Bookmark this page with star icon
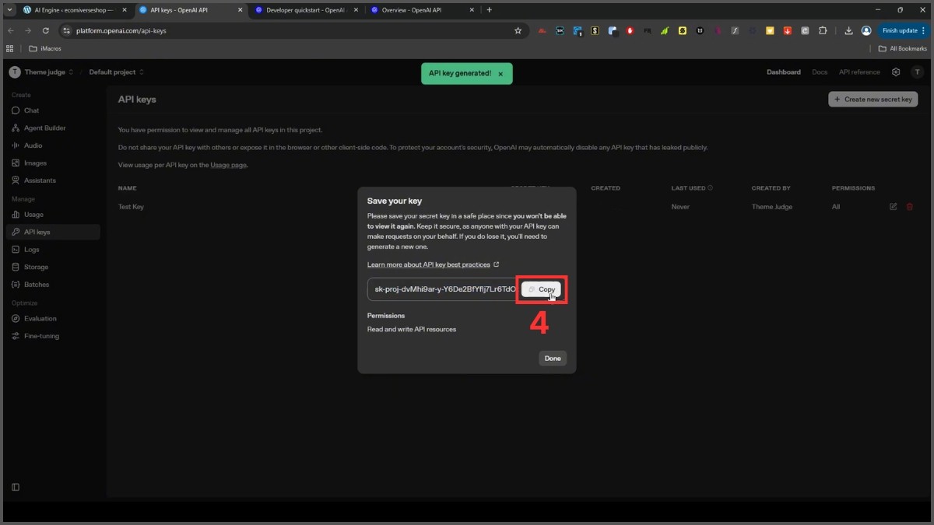 [x=518, y=30]
